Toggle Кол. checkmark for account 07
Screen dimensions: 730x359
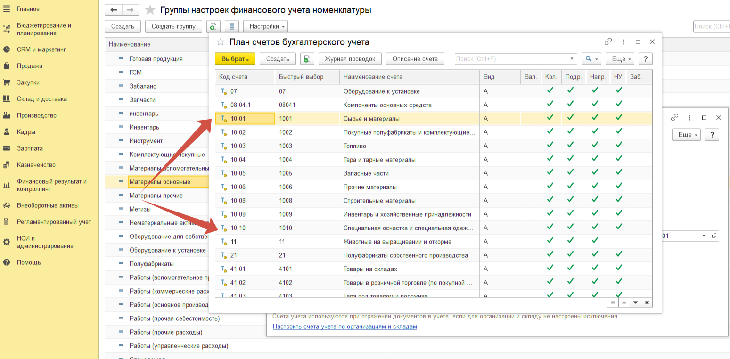[550, 91]
